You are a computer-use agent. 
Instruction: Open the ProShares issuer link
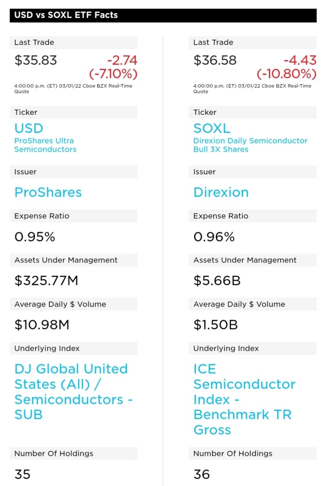[x=48, y=193]
